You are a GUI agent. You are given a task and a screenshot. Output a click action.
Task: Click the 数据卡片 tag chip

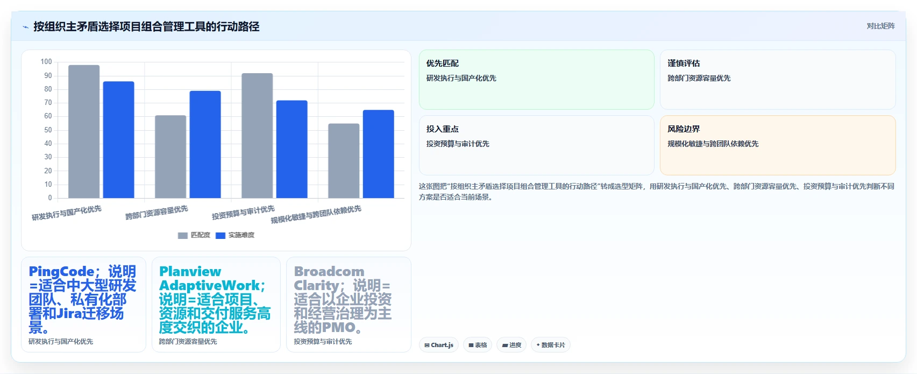coord(551,345)
